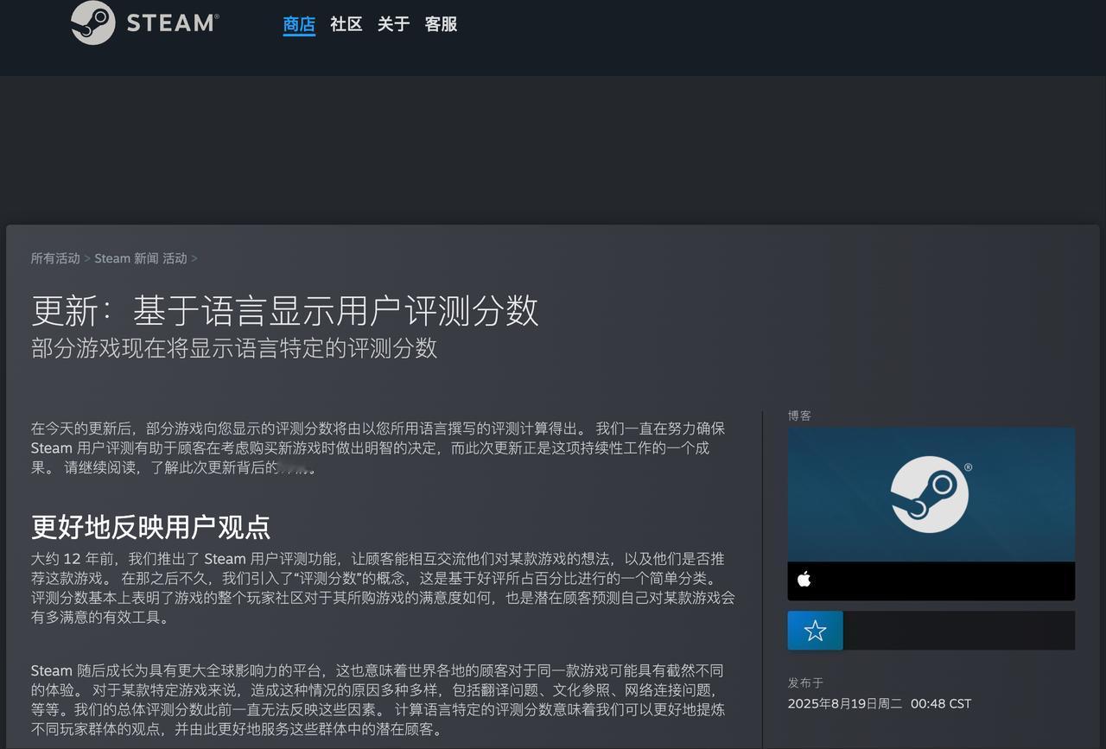Image resolution: width=1106 pixels, height=749 pixels.
Task: Click the Steam logo in the header
Action: tap(144, 22)
